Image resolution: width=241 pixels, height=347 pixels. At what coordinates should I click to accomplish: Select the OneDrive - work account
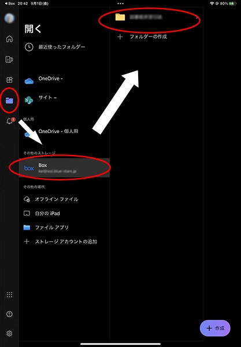pyautogui.click(x=64, y=80)
